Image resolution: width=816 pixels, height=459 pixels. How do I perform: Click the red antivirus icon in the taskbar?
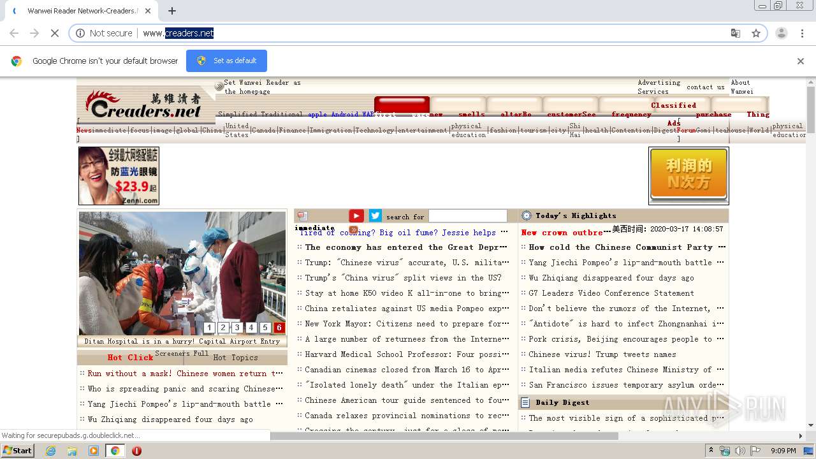point(136,451)
